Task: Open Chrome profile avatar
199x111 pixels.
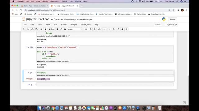Action: [183, 10]
